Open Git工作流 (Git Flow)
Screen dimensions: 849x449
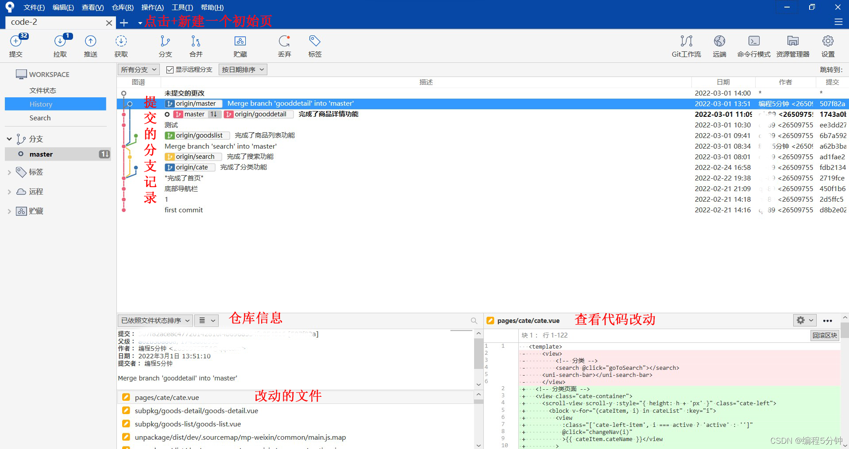[x=686, y=45]
